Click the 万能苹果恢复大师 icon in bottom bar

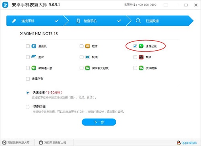pyautogui.click(x=41, y=142)
